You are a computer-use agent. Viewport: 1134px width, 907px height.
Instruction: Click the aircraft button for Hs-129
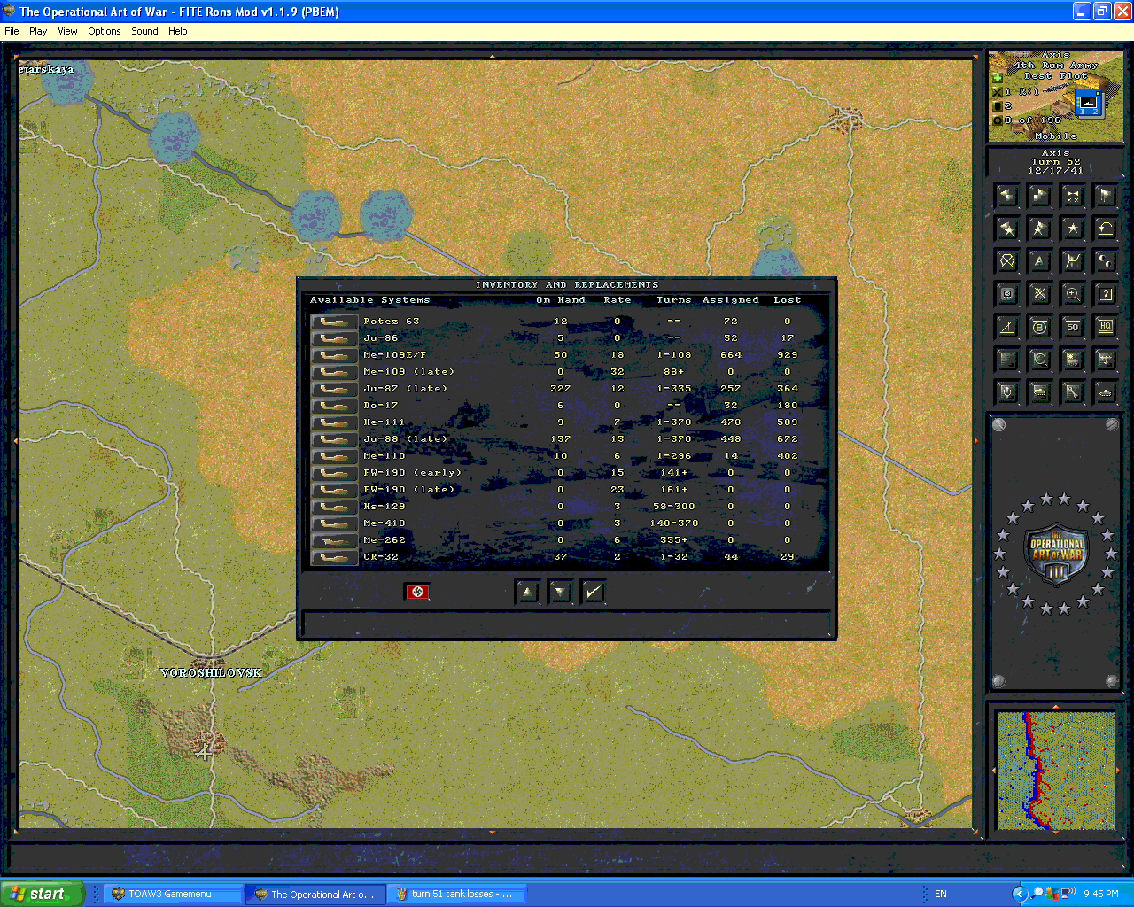(x=334, y=507)
